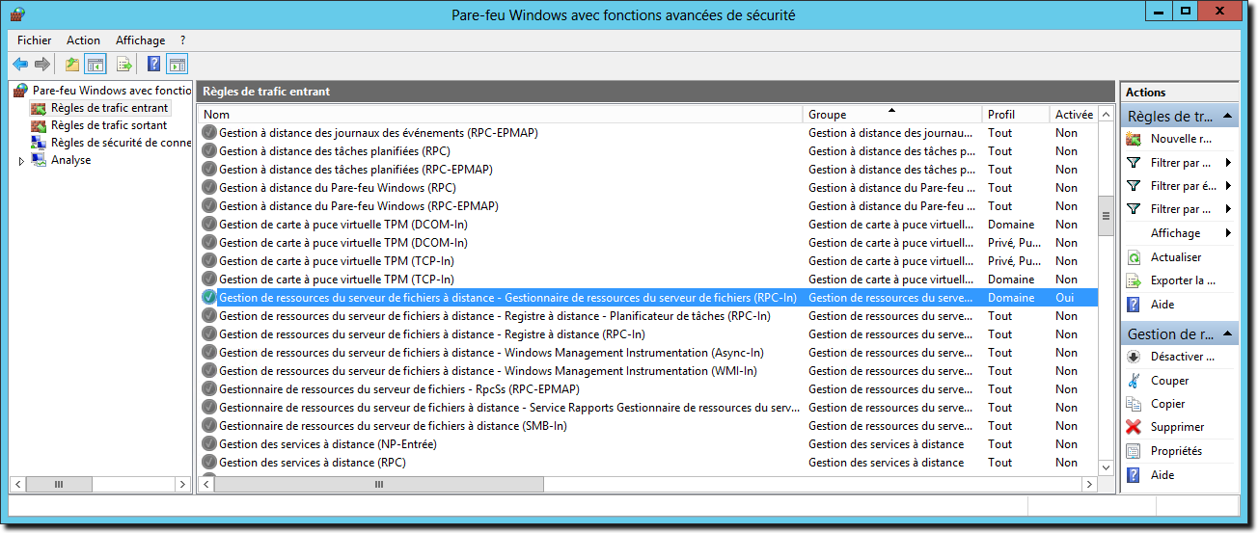Screen dimensions: 1258x533
Task: Click green check icon of selected RPC-In rule
Action: tap(209, 298)
